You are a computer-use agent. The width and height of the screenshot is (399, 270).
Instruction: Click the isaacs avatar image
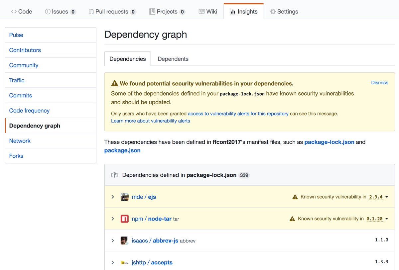tap(125, 240)
